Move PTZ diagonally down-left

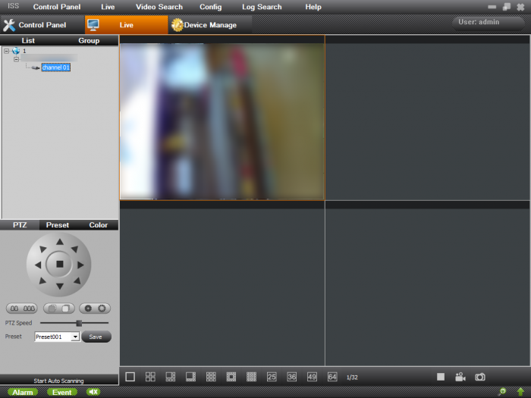click(42, 280)
